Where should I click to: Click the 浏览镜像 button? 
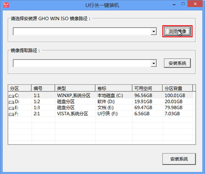click(x=177, y=31)
